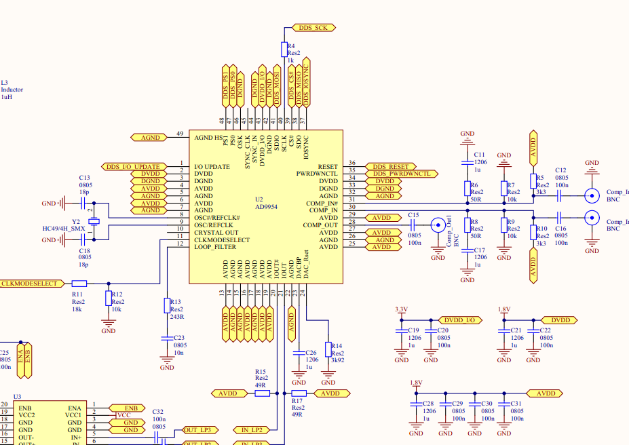This screenshot has width=629, height=445.
Task: Select capacitor C18 18p symbol
Action: (83, 239)
